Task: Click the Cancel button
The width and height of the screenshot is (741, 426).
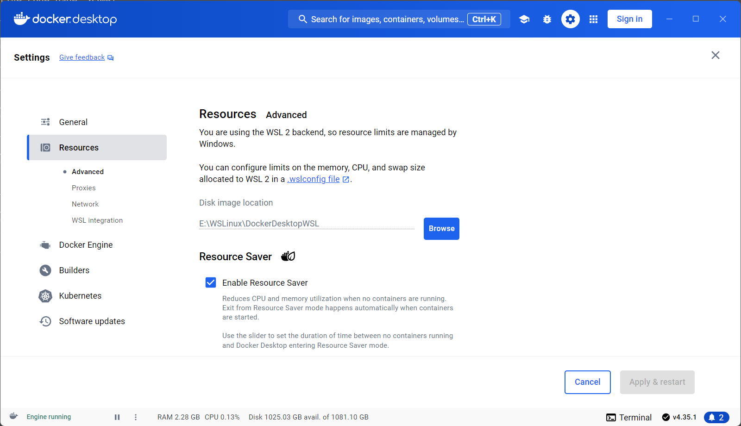Action: [x=587, y=382]
